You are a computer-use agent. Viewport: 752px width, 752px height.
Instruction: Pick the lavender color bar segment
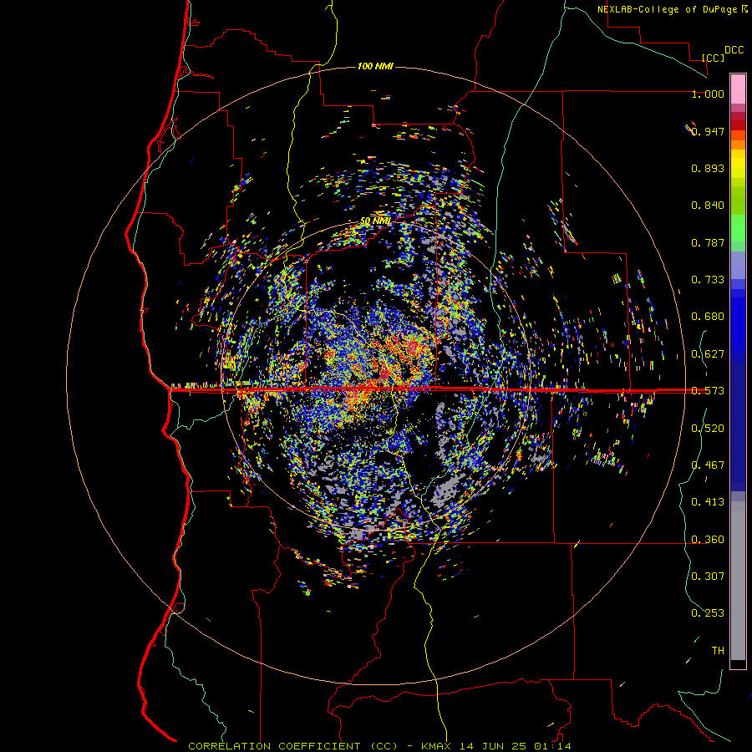point(738,266)
